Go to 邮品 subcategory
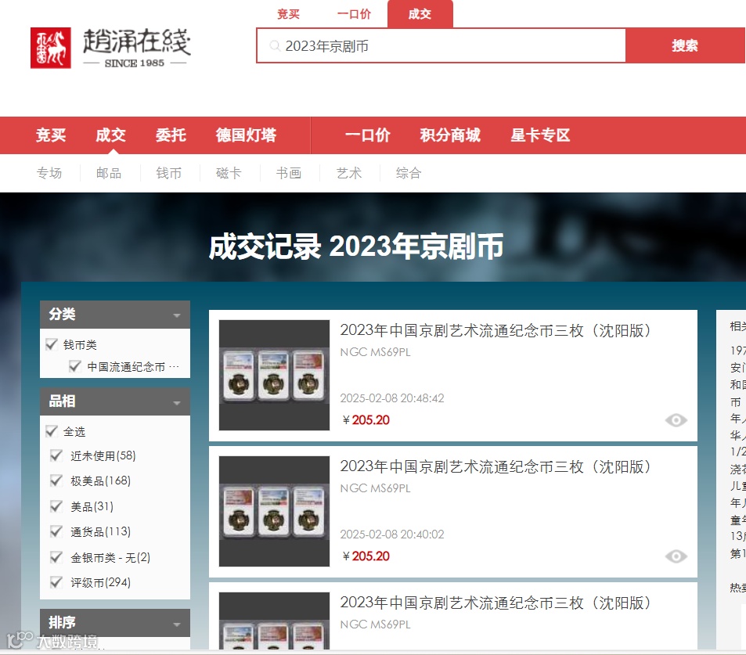Image resolution: width=746 pixels, height=655 pixels. [x=109, y=173]
